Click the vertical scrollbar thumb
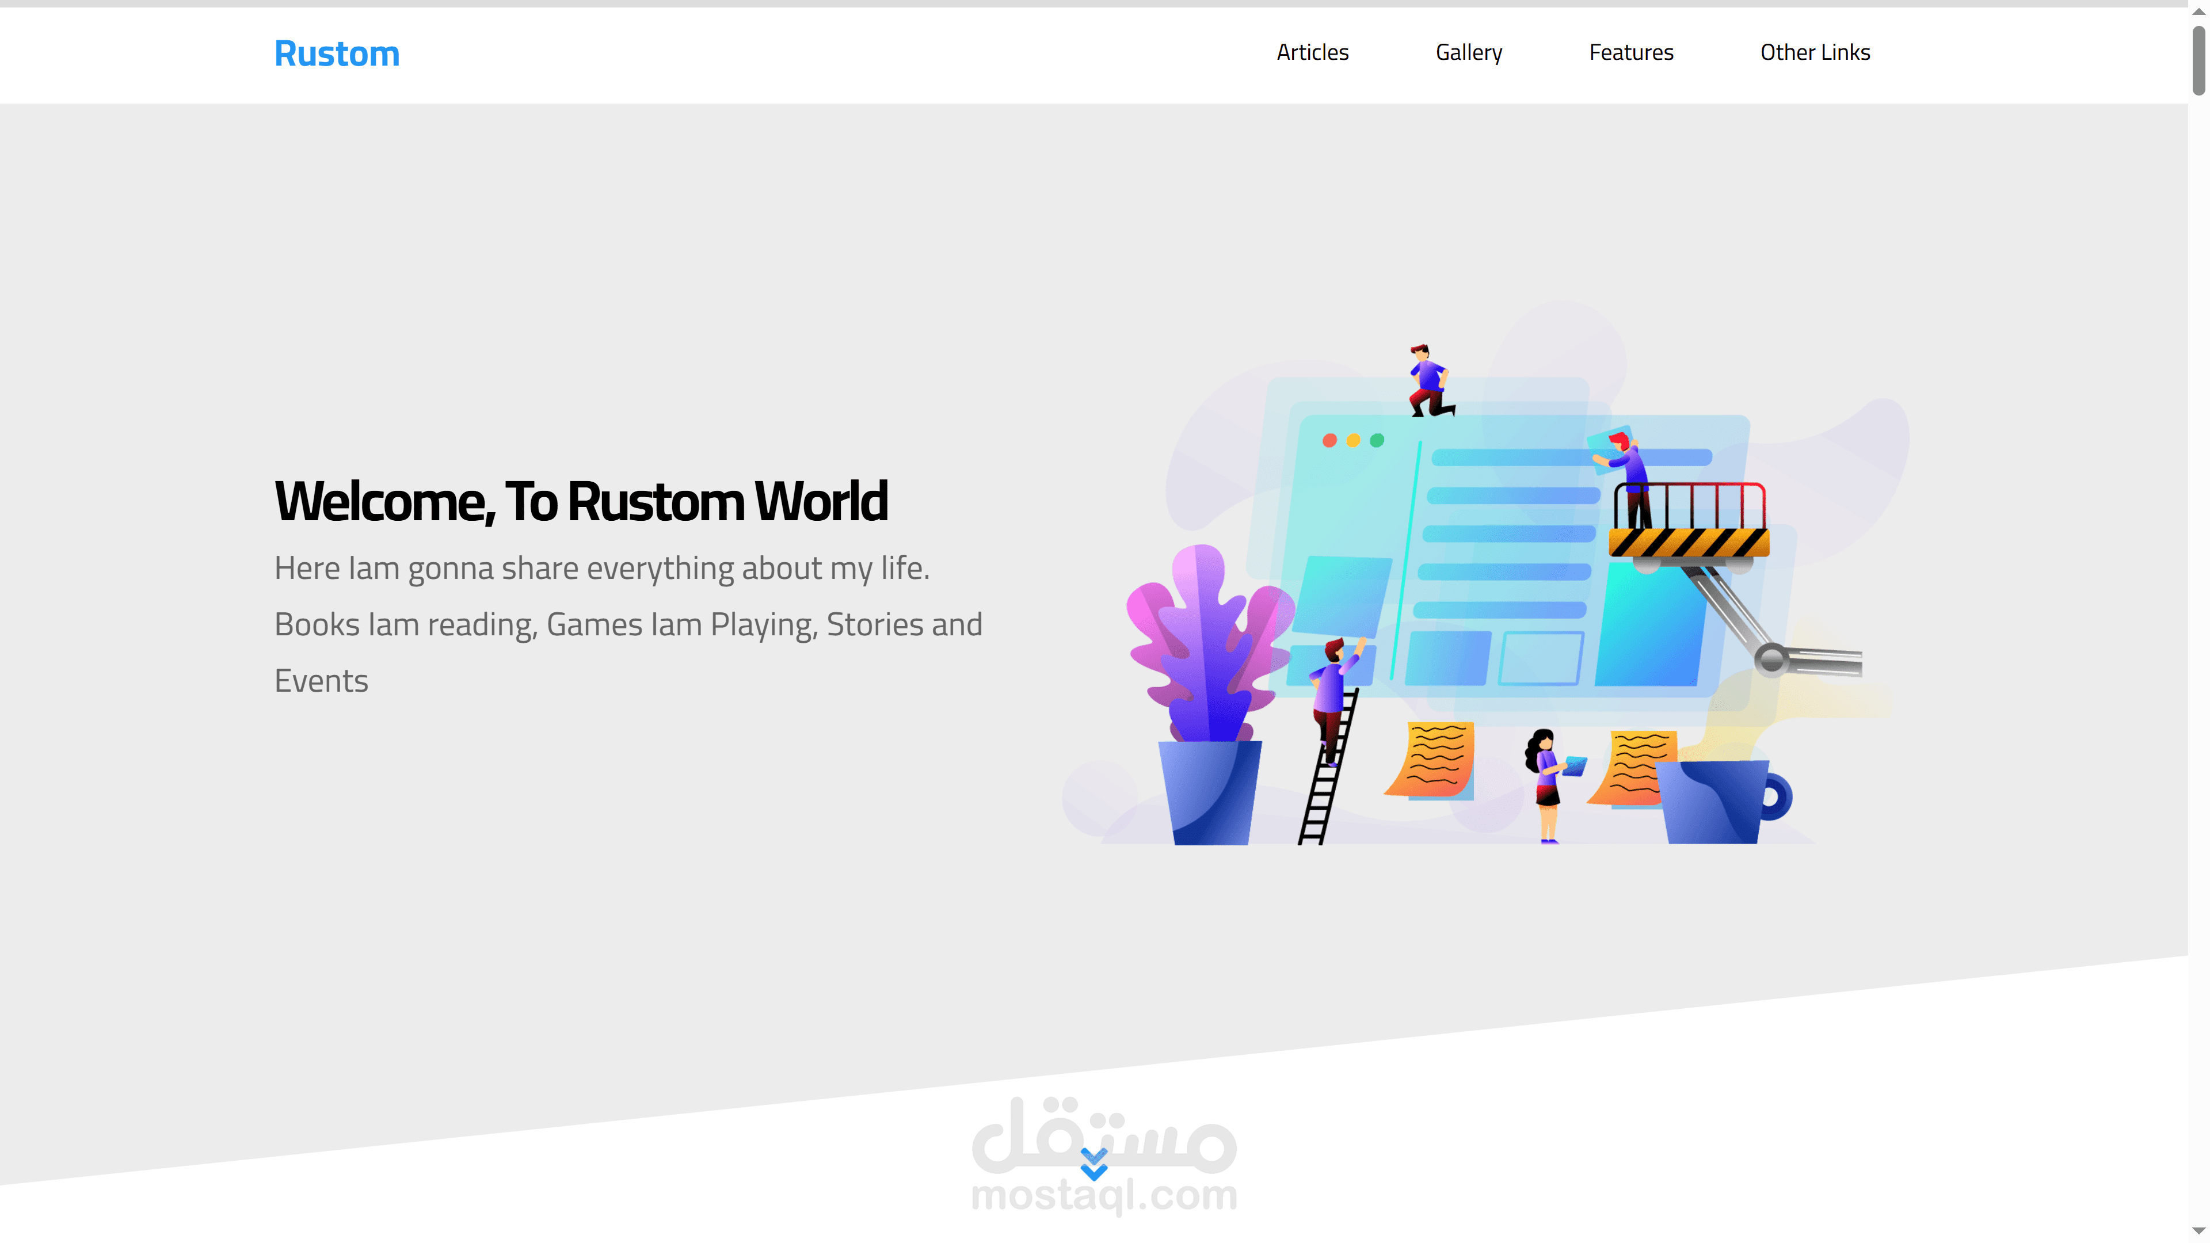 (x=2199, y=60)
